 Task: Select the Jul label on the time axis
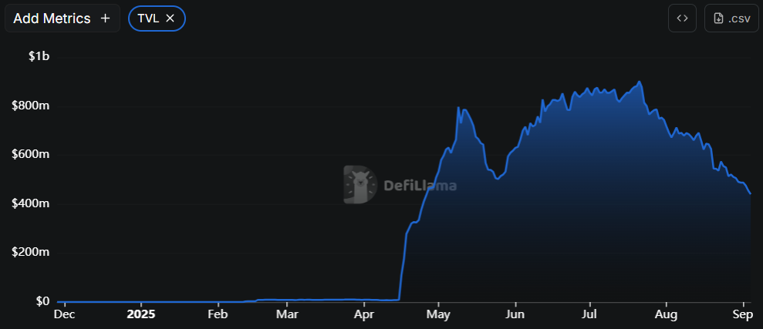pos(589,315)
